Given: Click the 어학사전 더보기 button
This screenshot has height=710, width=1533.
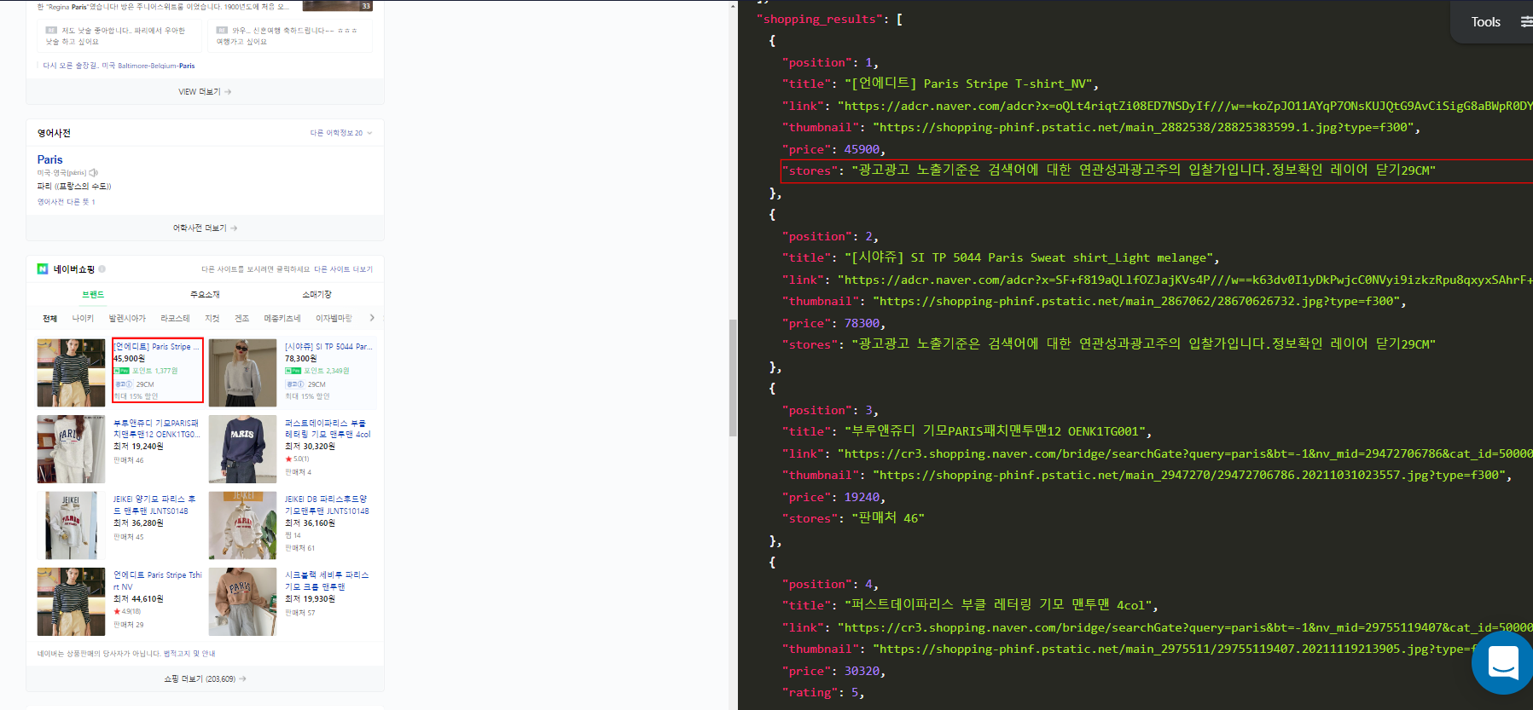Looking at the screenshot, I should [205, 228].
